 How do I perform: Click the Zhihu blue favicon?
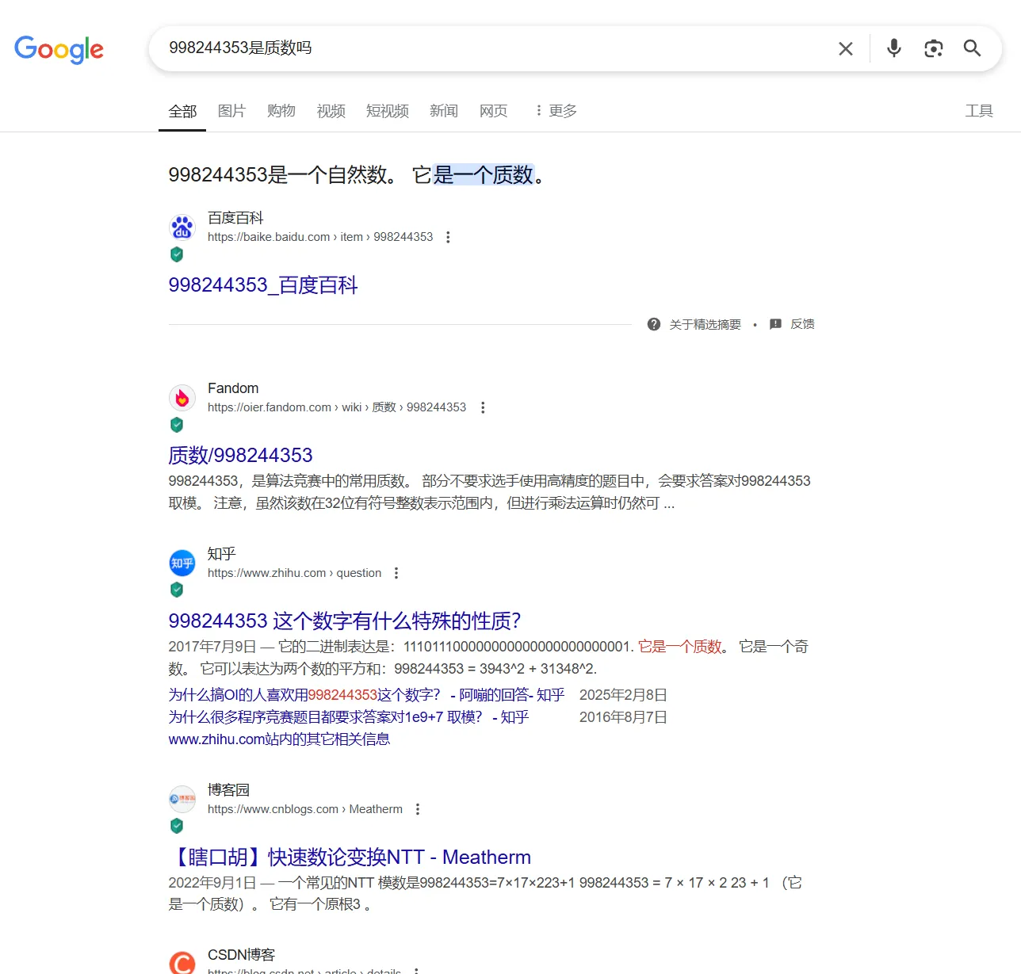pos(182,563)
